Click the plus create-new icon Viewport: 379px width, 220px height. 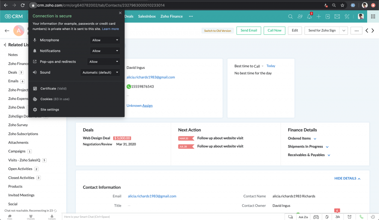[x=319, y=17]
